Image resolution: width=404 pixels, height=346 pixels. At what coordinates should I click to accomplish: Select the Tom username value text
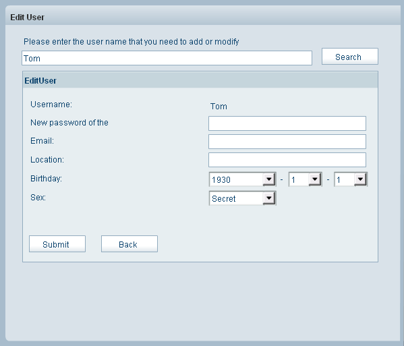tap(219, 106)
